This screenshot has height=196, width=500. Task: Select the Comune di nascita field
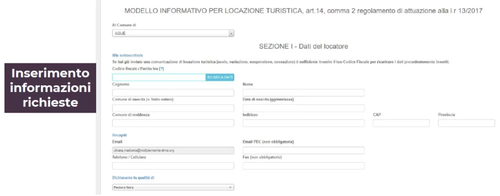(x=173, y=108)
